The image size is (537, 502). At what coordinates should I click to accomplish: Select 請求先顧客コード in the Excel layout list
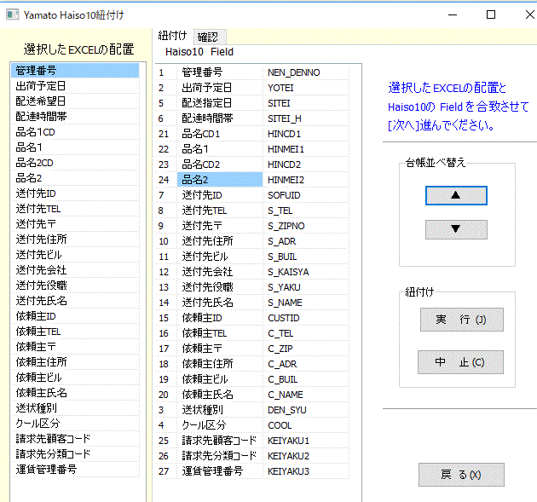pos(75,439)
